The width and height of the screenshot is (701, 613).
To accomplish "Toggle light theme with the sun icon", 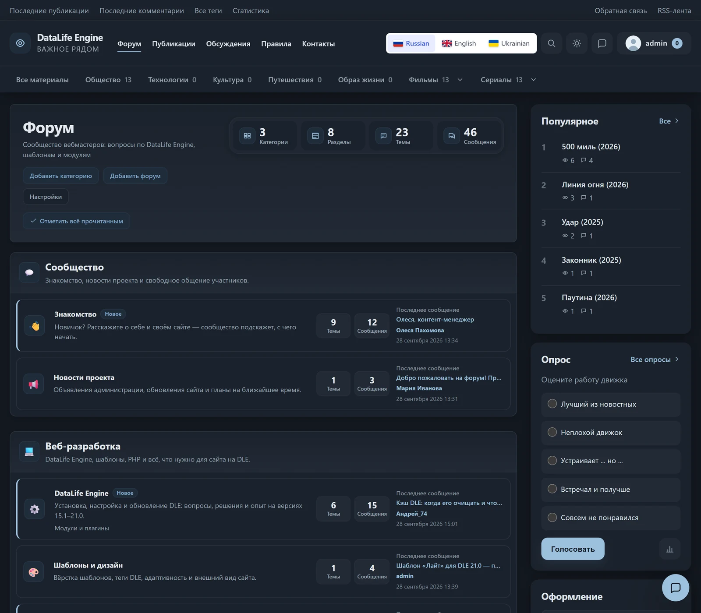I will 577,43.
